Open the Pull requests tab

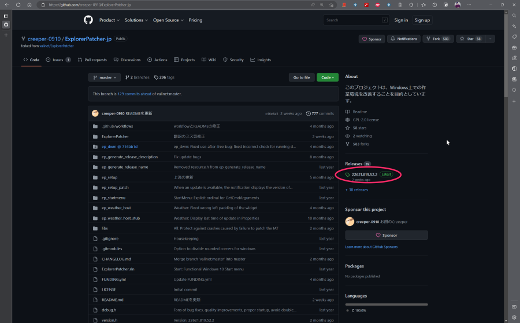[x=92, y=60]
